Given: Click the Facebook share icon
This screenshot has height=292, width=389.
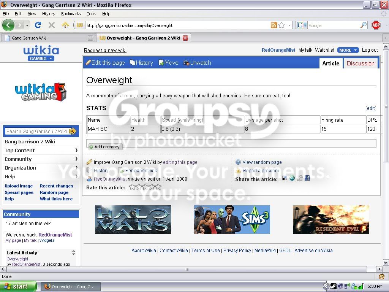Looking at the screenshot, I should point(307,178).
